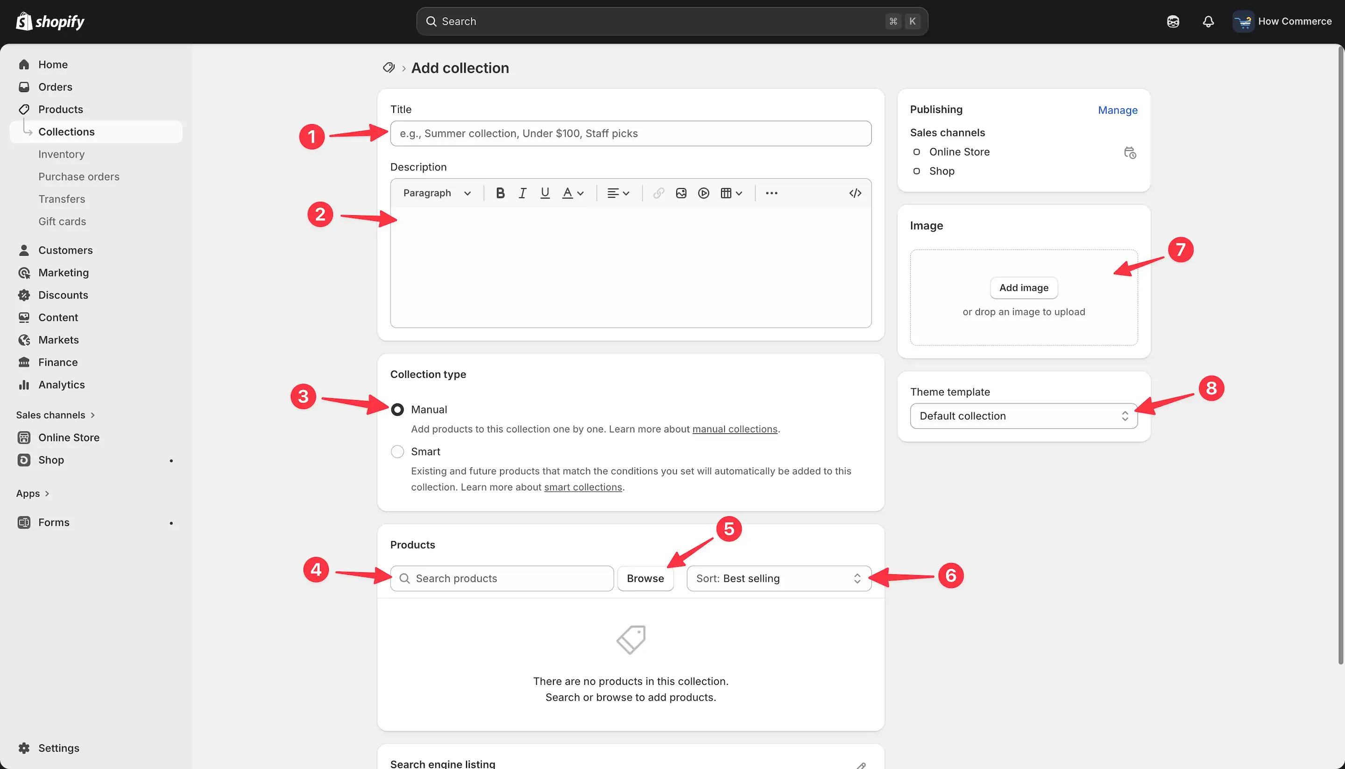
Task: Open Purchase orders page
Action: click(x=79, y=176)
